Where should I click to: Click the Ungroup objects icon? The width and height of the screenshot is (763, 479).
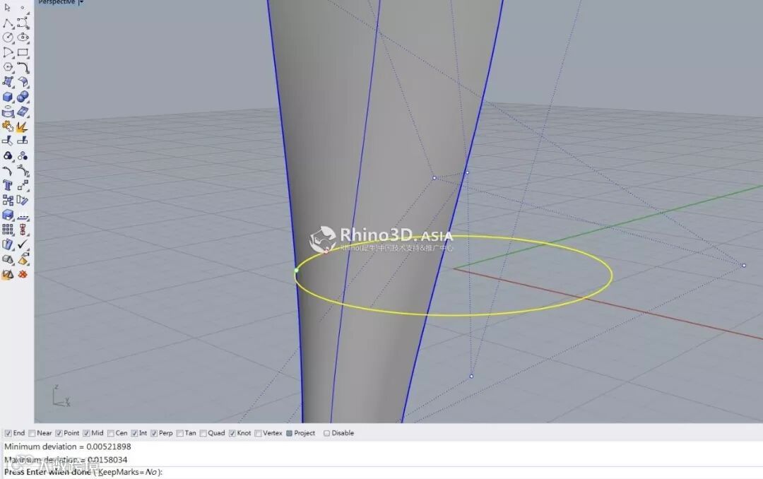[23, 156]
